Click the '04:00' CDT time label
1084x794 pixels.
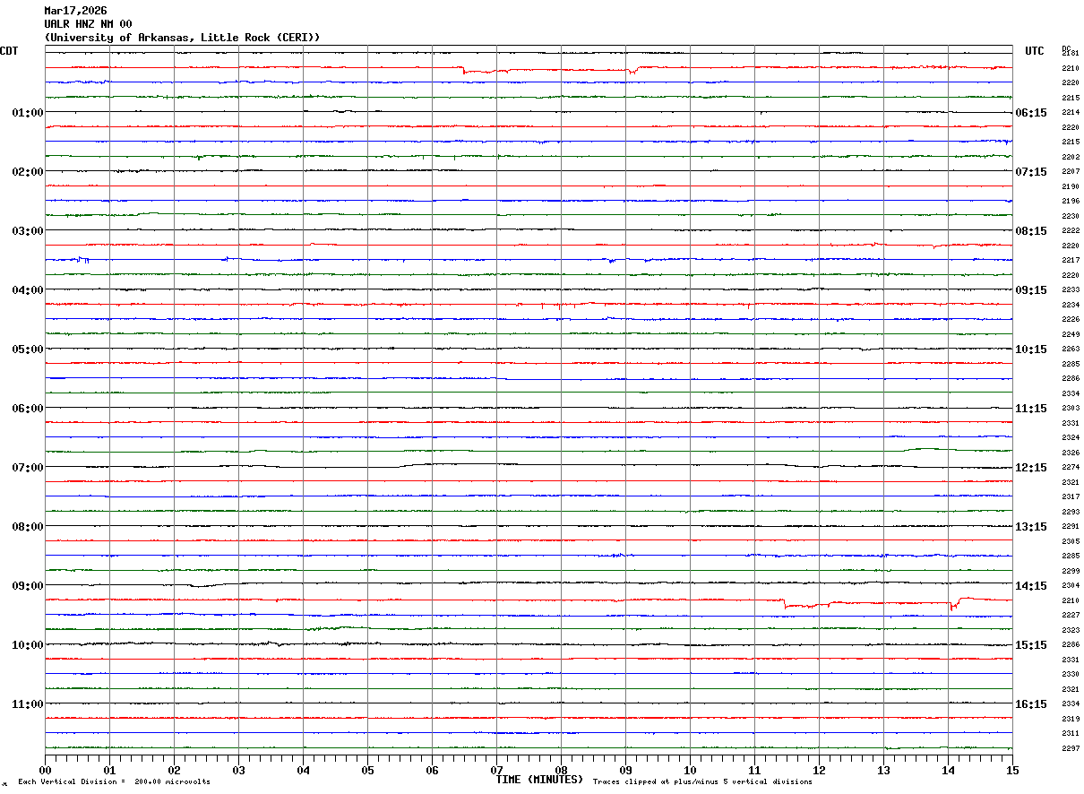[28, 290]
